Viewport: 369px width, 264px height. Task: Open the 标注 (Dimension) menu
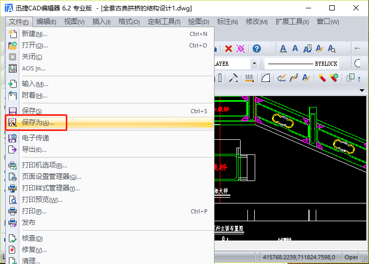[x=227, y=22]
